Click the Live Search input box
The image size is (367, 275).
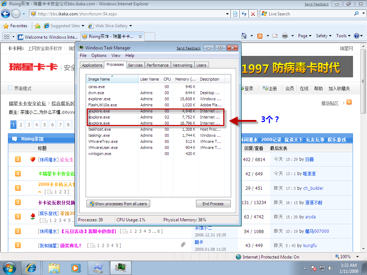click(308, 14)
